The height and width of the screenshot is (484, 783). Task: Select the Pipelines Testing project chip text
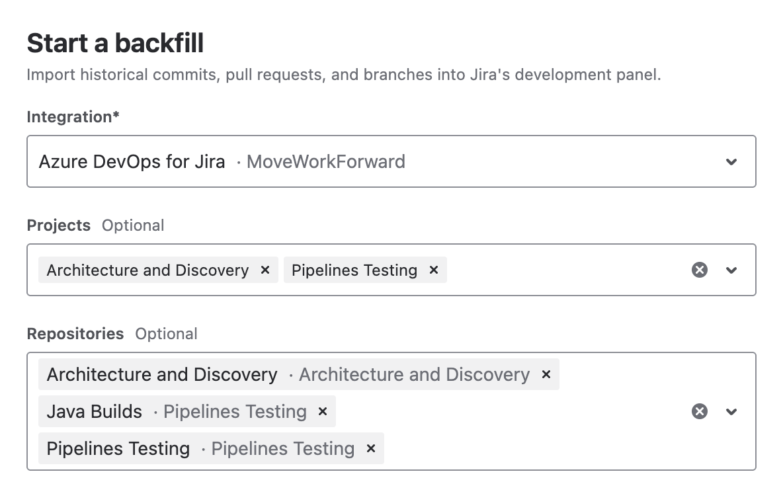pyautogui.click(x=354, y=270)
